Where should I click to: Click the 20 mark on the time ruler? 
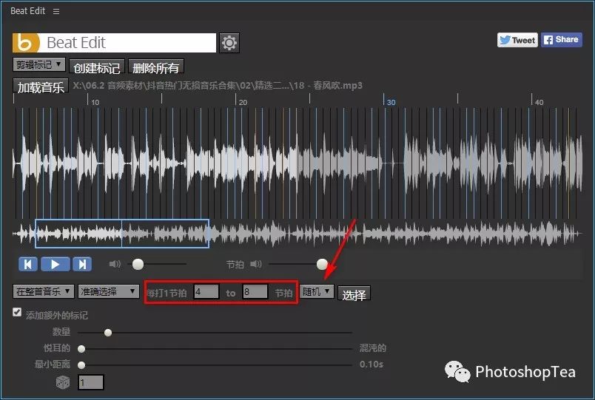(x=243, y=102)
